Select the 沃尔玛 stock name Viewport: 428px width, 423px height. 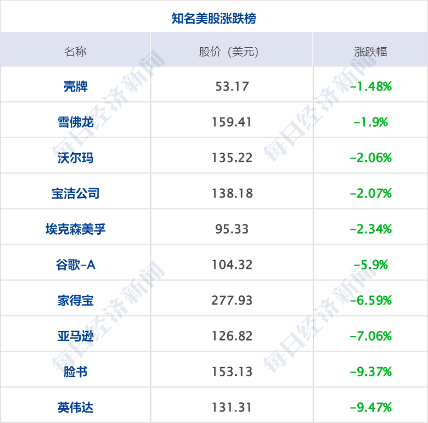76,158
